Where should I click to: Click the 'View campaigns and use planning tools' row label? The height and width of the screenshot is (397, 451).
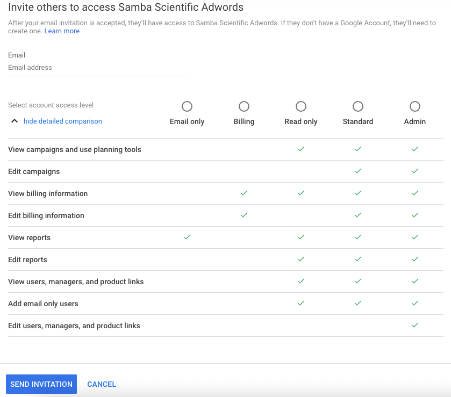click(75, 149)
